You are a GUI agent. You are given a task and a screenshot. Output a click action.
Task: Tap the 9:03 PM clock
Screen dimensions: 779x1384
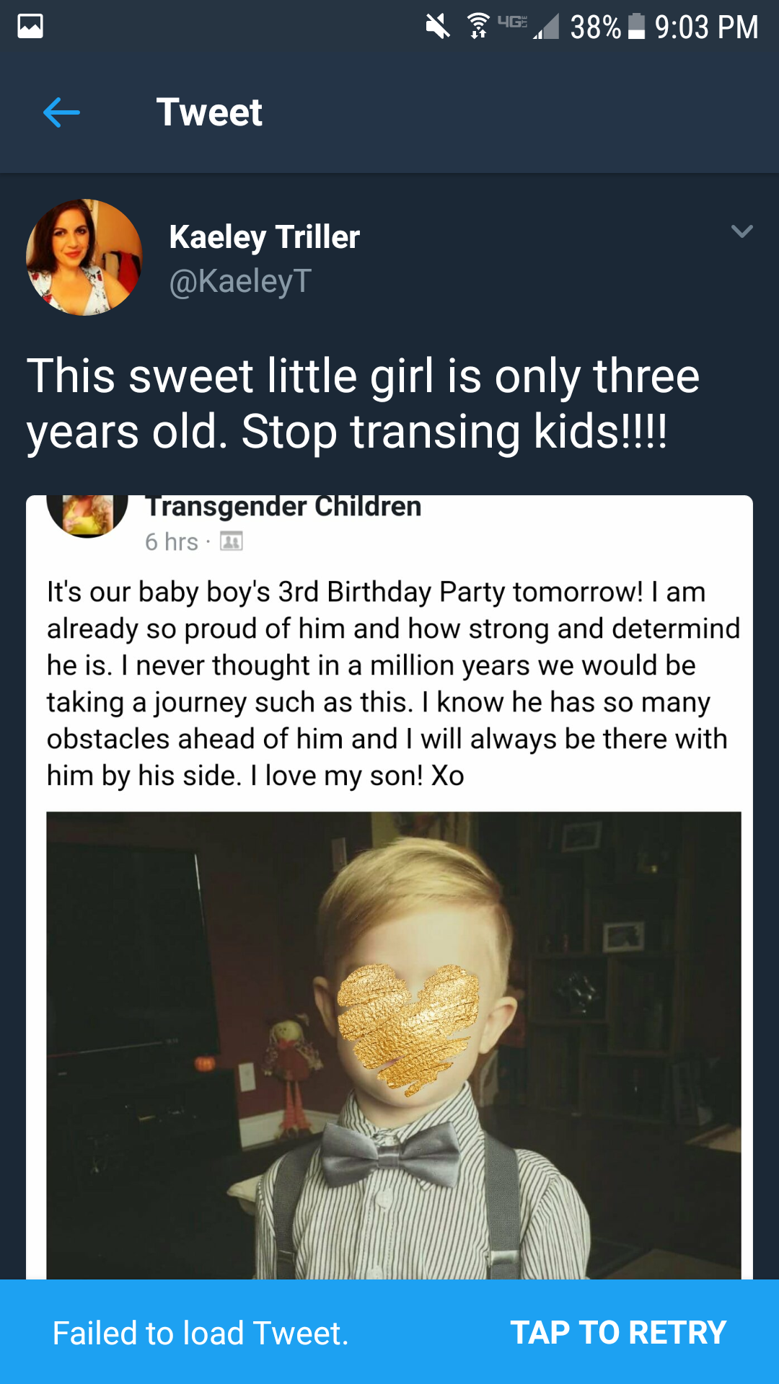[x=706, y=27]
